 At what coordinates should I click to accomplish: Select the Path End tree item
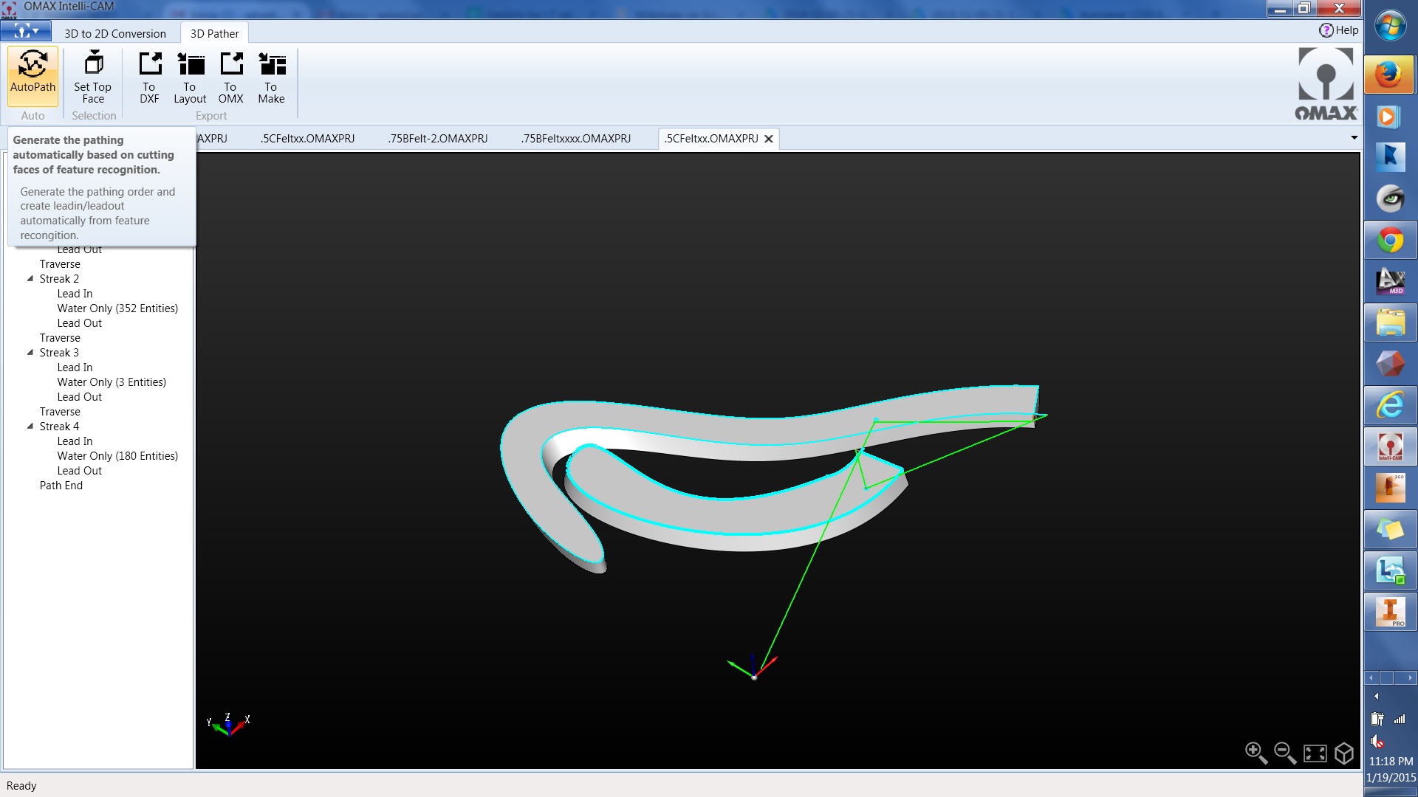pos(61,485)
